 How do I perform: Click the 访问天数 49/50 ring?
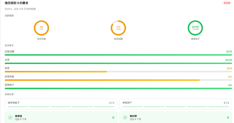41,28
